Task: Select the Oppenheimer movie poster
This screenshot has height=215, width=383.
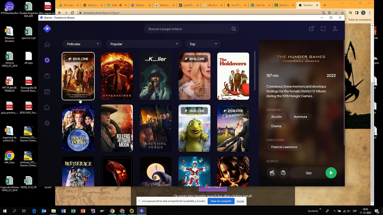Action: [x=117, y=76]
